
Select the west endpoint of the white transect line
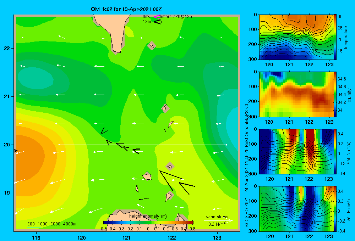(59, 145)
